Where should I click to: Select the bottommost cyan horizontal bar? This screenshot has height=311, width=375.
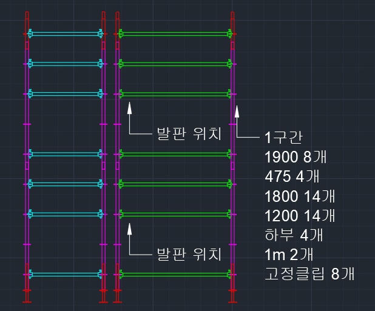[65, 275]
